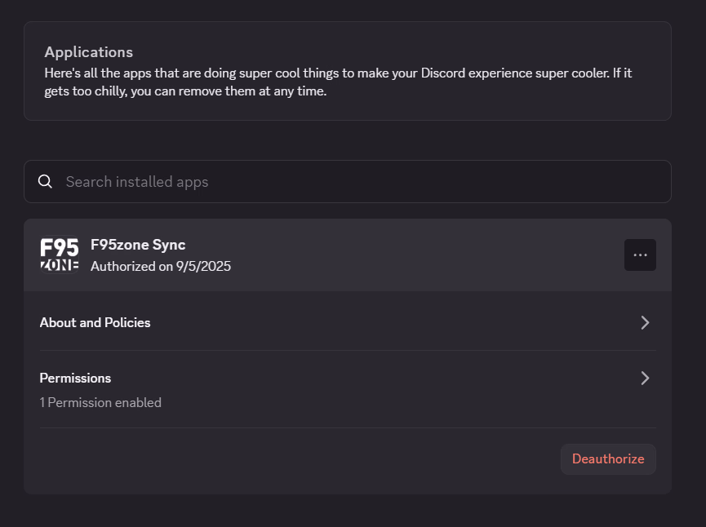Open the three-dot more options menu
Viewport: 706px width, 527px height.
640,255
